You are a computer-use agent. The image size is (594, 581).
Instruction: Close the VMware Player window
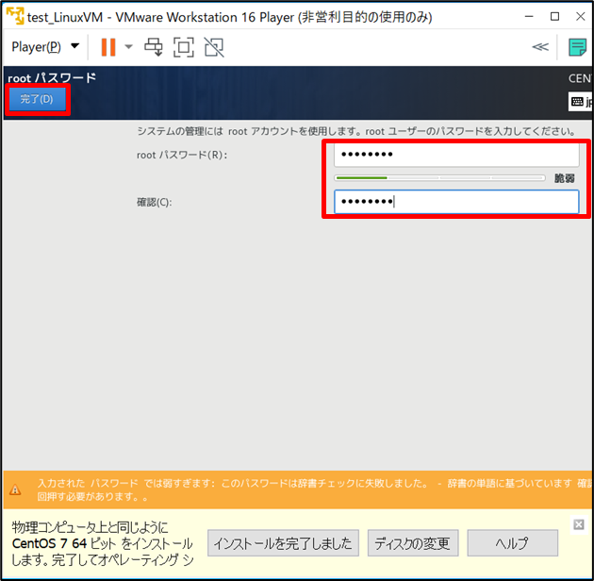pos(581,17)
